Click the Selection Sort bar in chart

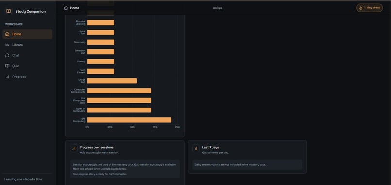[x=101, y=52]
